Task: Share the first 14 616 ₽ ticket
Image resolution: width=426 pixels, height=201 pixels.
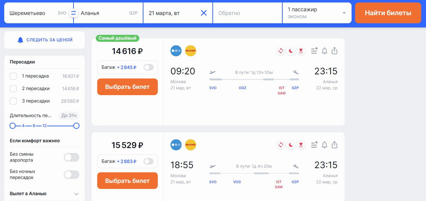Action: 334,51
